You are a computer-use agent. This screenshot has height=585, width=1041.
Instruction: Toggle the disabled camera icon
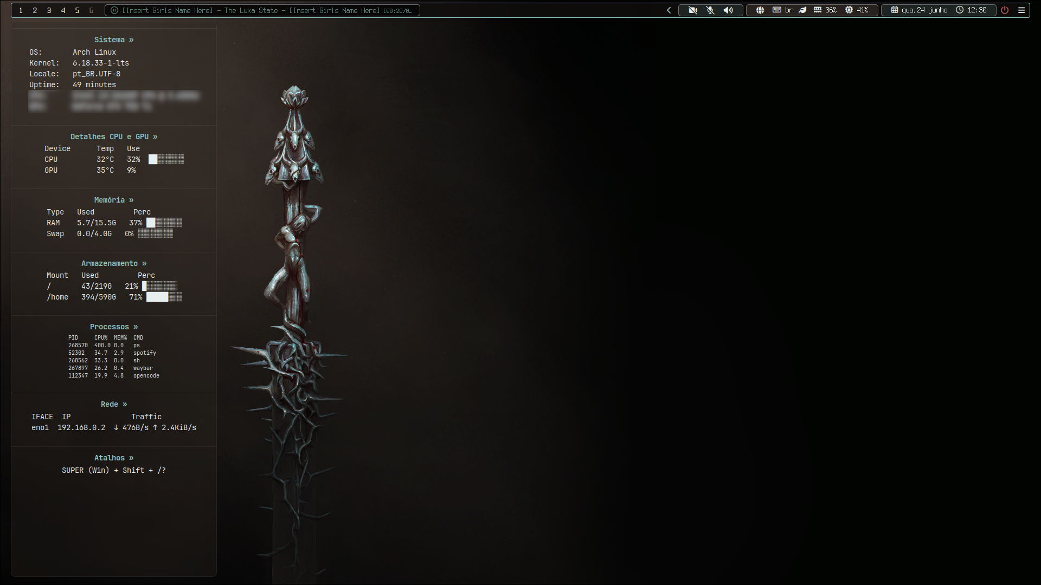[692, 10]
